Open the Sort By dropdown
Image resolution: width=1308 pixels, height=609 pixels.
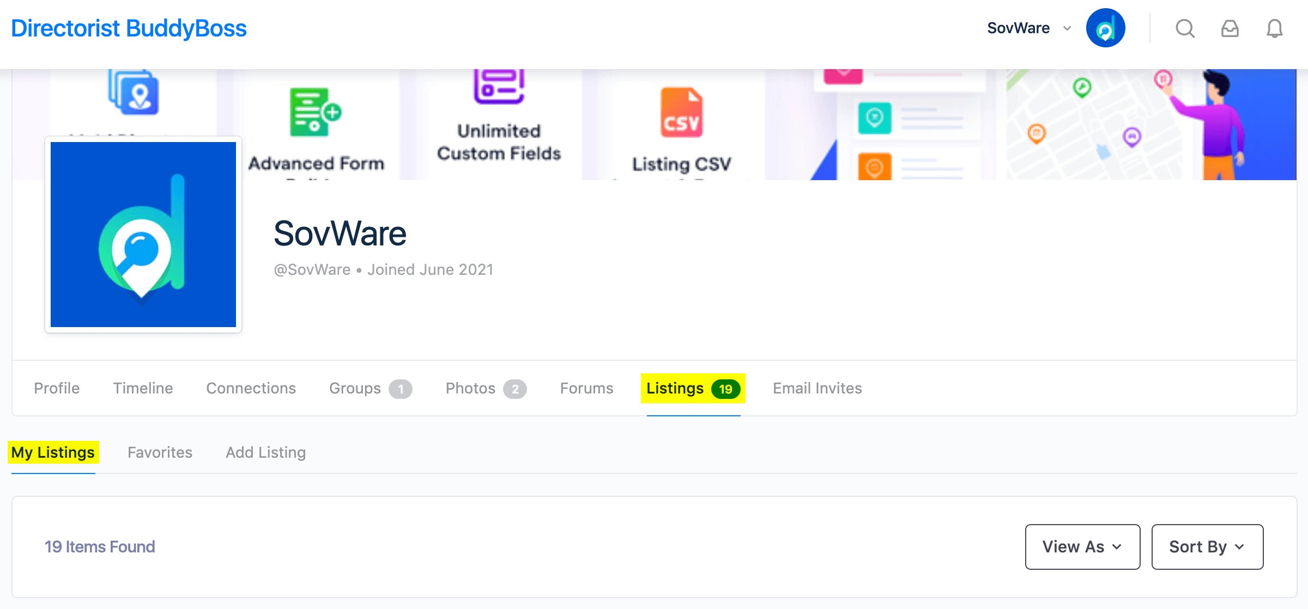coord(1207,546)
